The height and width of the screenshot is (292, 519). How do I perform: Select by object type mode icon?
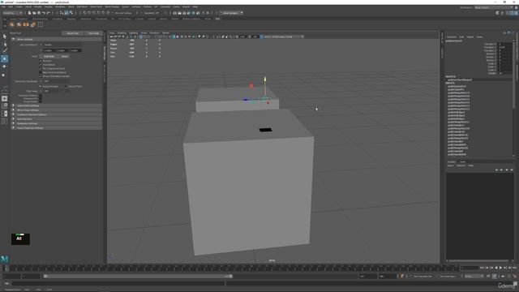[66, 13]
